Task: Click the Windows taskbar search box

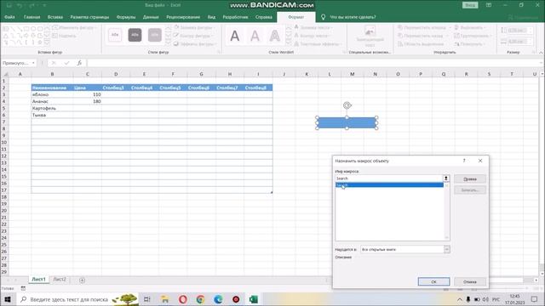Action: pos(77,299)
